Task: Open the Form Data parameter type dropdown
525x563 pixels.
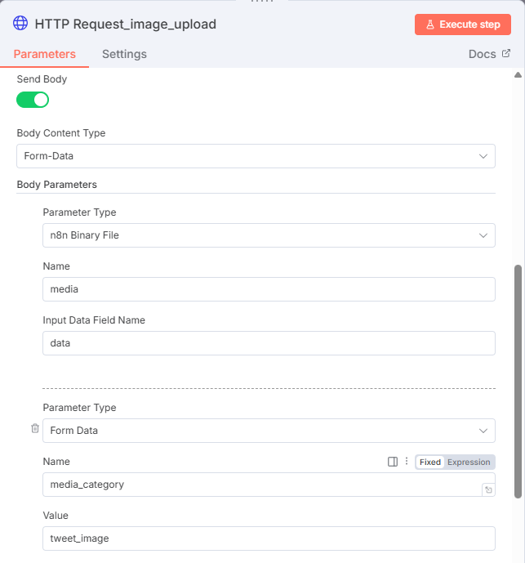Action: tap(269, 431)
